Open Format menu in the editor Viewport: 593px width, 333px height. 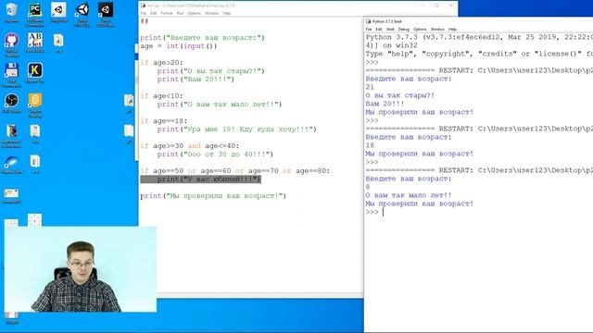167,13
